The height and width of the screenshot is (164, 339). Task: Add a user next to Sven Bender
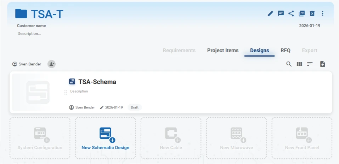52,64
